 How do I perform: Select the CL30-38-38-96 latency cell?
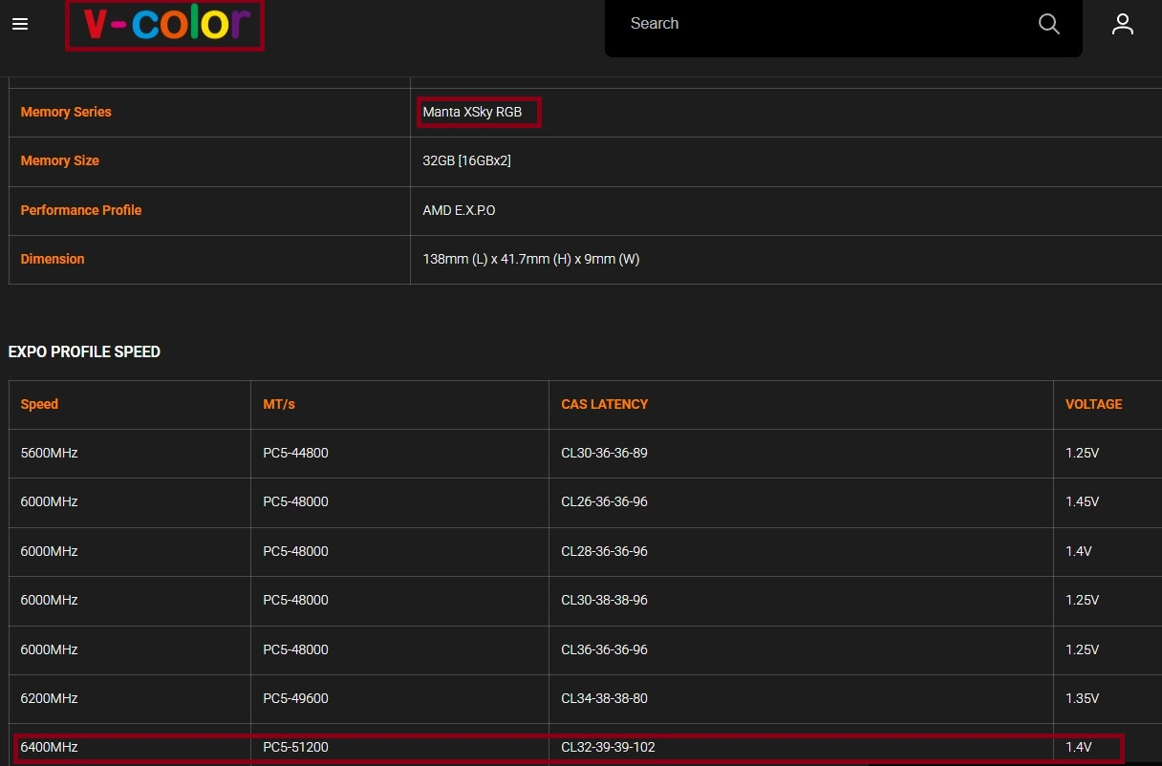coord(604,600)
